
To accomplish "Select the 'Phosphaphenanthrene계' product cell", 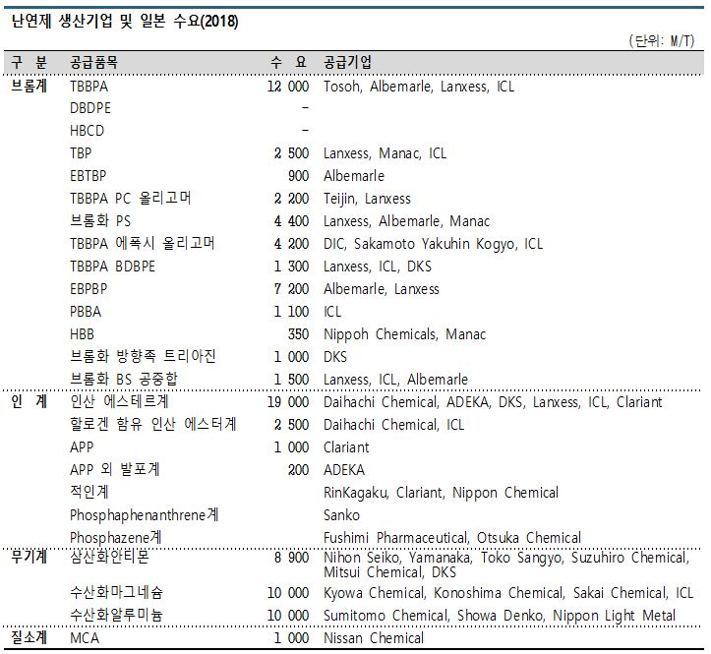I will tap(145, 515).
